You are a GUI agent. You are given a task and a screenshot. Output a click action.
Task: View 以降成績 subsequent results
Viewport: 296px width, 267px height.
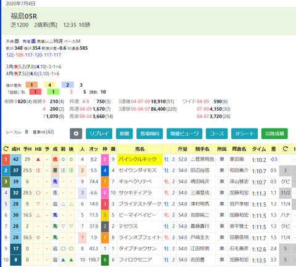click(274, 133)
